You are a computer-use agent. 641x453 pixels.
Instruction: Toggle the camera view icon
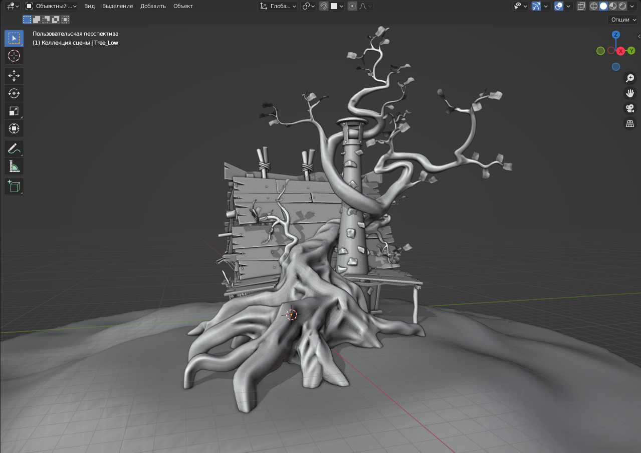coord(630,108)
